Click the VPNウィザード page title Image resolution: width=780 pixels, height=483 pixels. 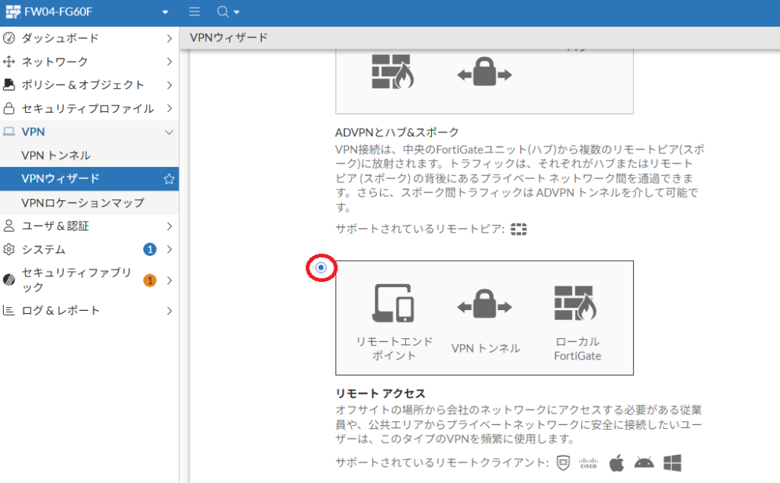[x=229, y=38]
